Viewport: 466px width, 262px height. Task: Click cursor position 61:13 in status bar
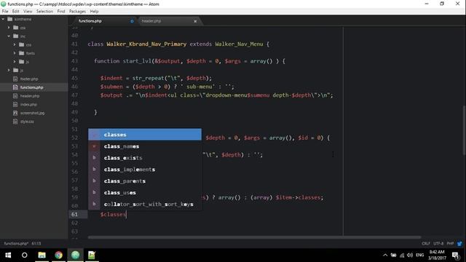coord(36,244)
